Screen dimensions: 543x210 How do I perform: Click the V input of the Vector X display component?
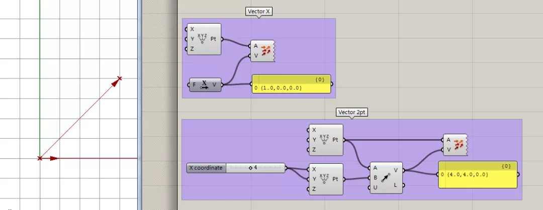click(x=256, y=55)
